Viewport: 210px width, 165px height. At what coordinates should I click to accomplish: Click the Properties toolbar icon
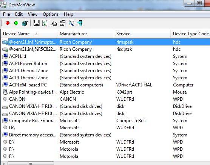point(62,23)
